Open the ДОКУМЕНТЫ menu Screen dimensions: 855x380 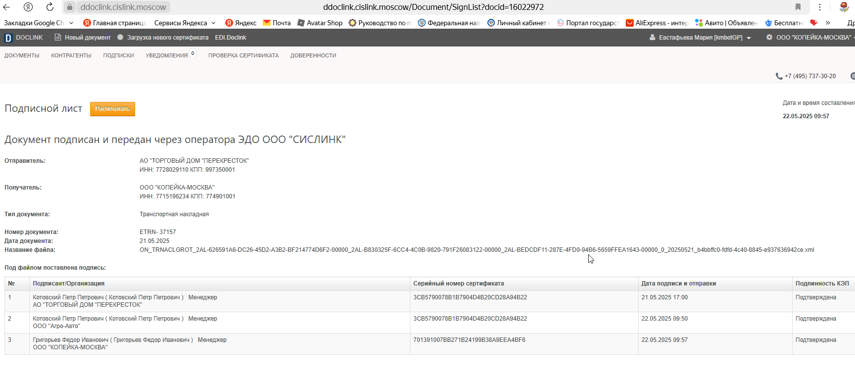point(22,55)
